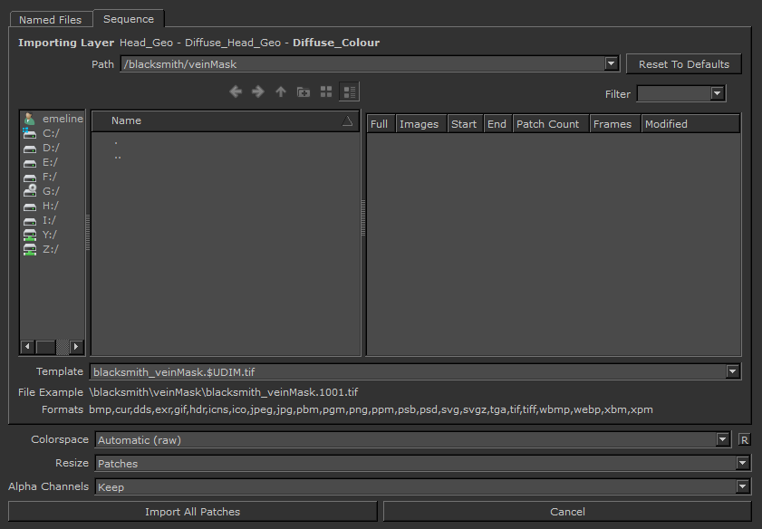Click the R button beside Colorspace
Screen dimensions: 762x529
click(x=744, y=439)
